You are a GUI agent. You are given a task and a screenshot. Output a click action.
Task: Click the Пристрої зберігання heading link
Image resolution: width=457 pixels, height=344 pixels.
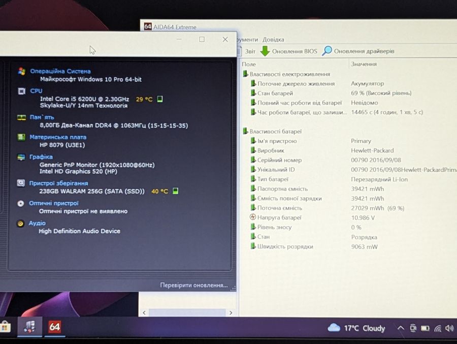(x=58, y=183)
